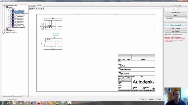Click the Autodesk title block in preview
Image resolution: width=188 pixels, height=105 pixels.
pos(136,73)
